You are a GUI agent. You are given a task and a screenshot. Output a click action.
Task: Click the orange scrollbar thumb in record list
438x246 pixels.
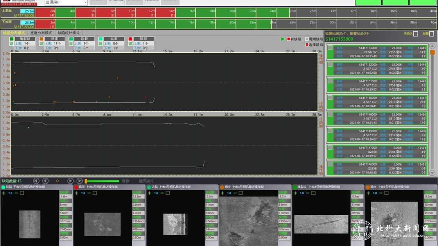click(x=433, y=52)
